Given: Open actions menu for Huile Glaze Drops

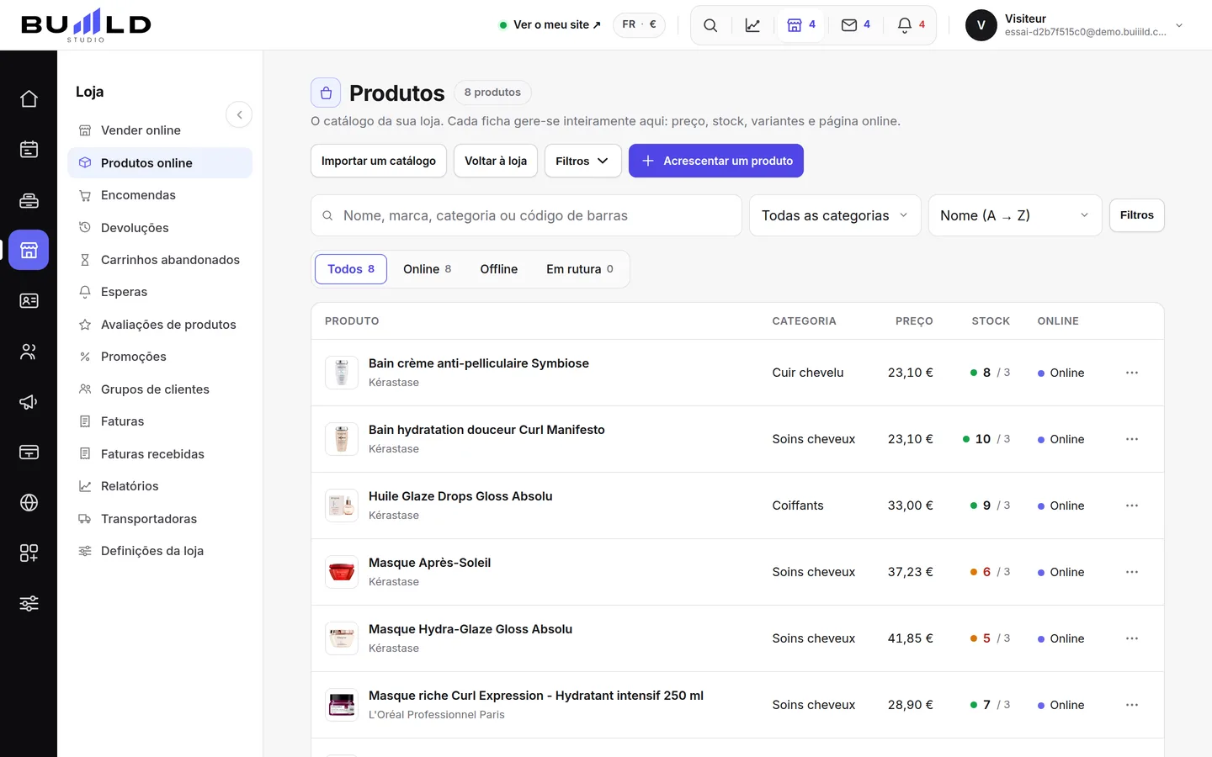Looking at the screenshot, I should [x=1132, y=506].
